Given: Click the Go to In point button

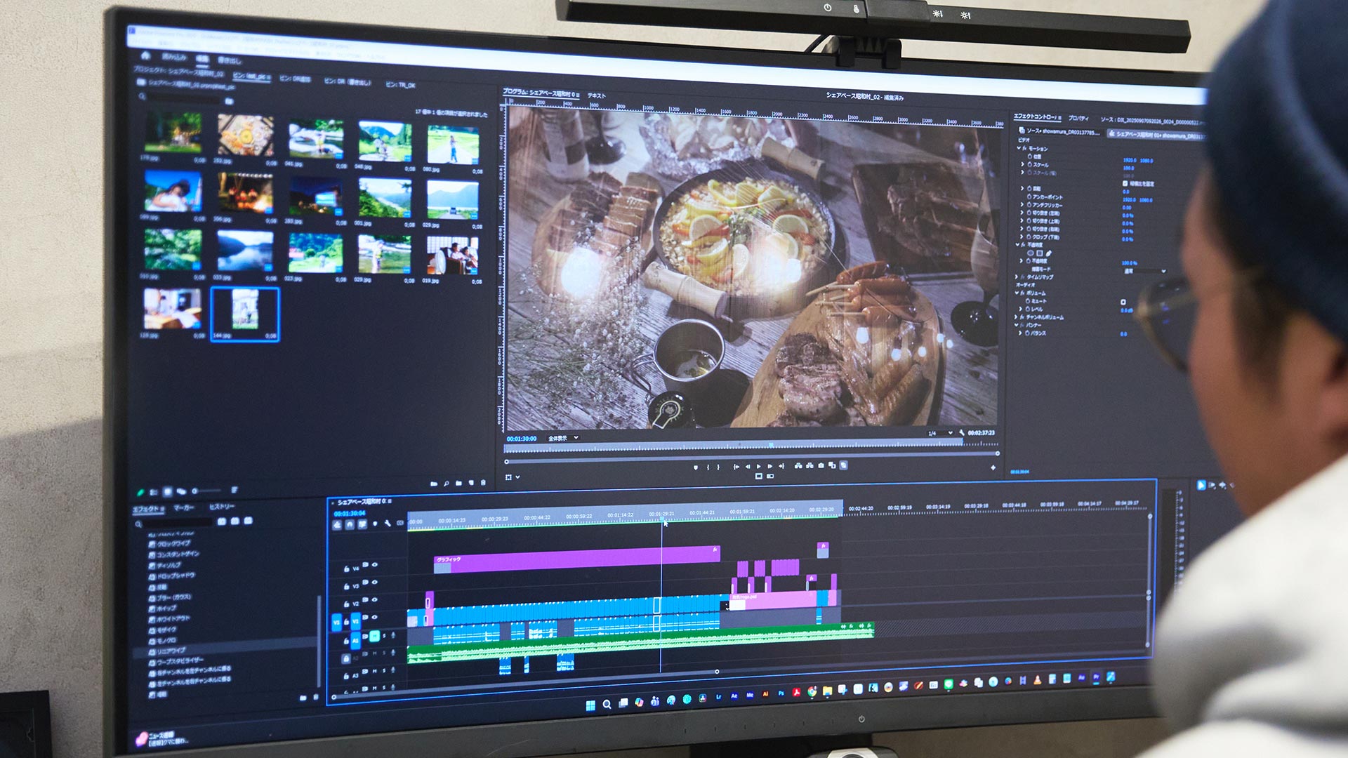Looking at the screenshot, I should pyautogui.click(x=736, y=466).
